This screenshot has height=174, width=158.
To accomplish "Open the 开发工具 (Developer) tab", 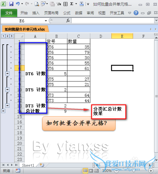I will (117, 13).
